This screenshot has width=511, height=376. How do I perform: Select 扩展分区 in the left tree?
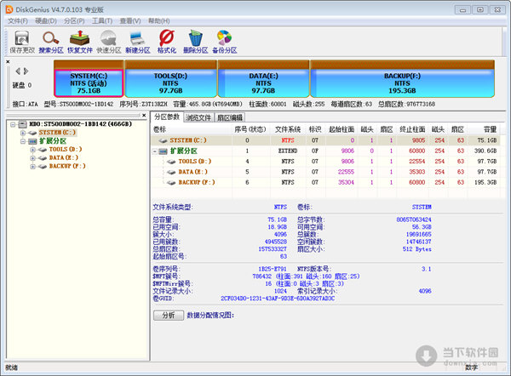53,141
